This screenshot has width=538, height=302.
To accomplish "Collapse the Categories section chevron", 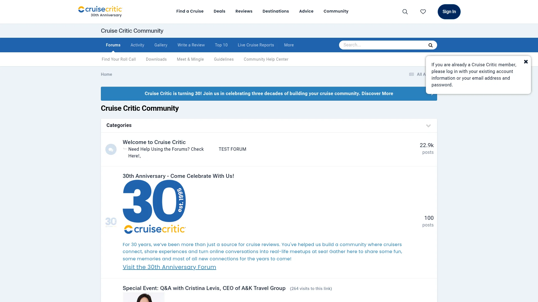I will click(428, 126).
